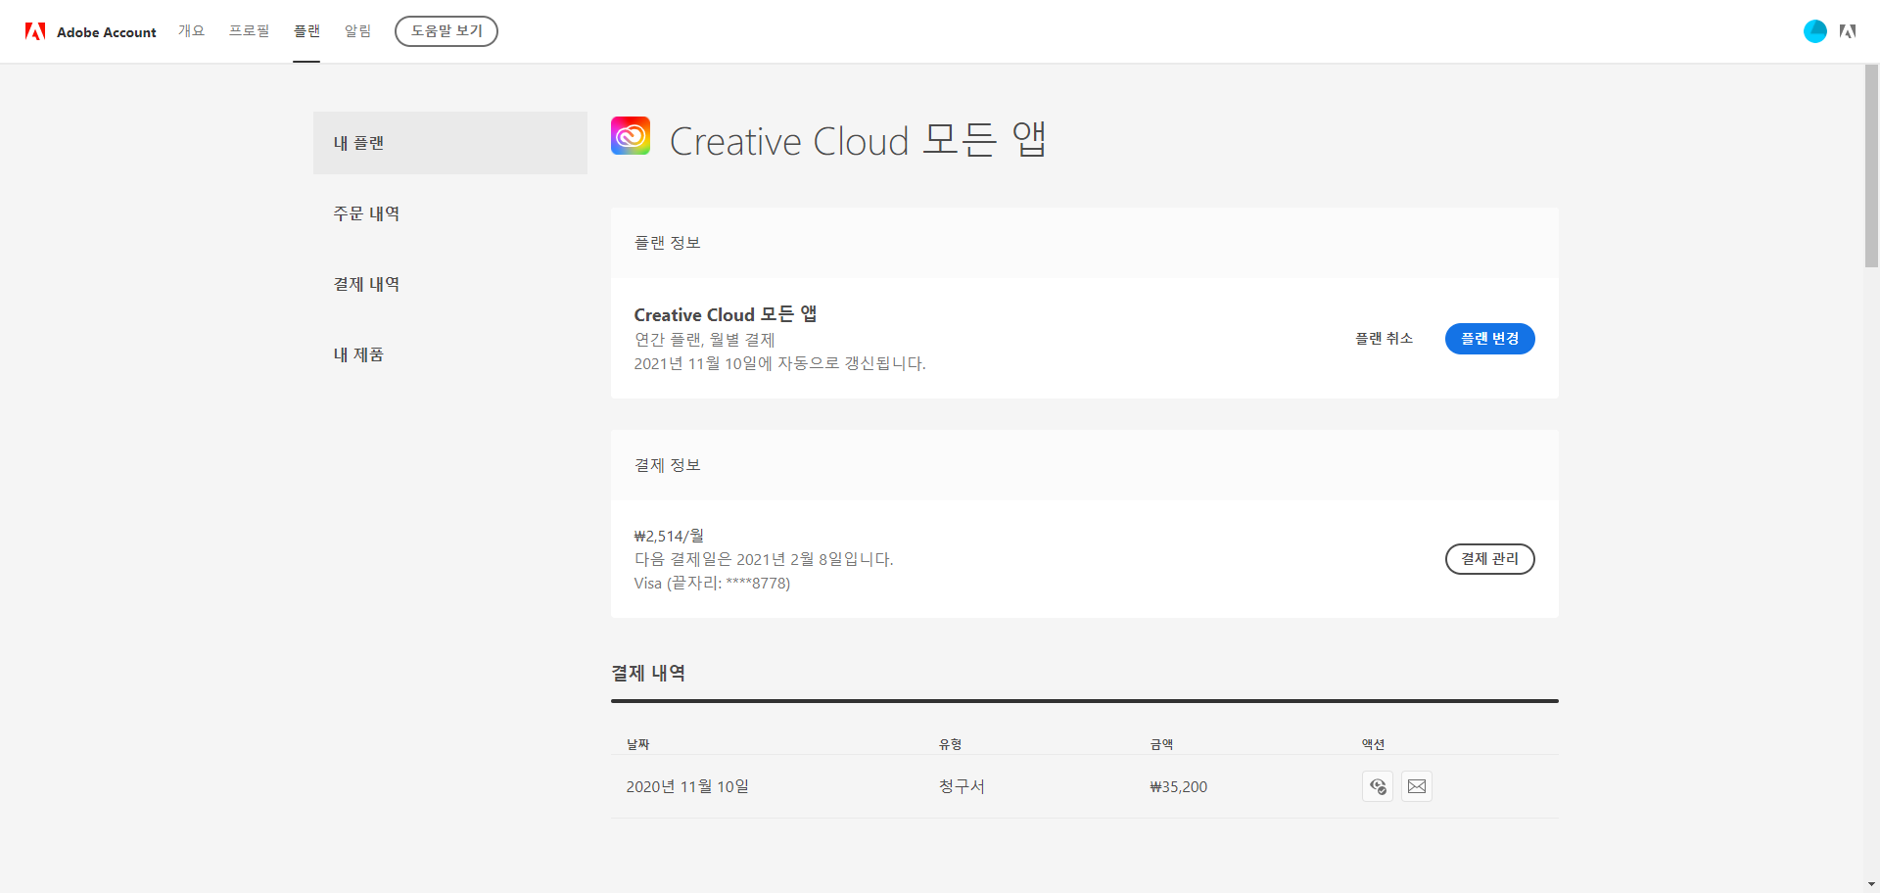Click the Visa card ending 8778 text
Screen dimensions: 1880x893
712,584
